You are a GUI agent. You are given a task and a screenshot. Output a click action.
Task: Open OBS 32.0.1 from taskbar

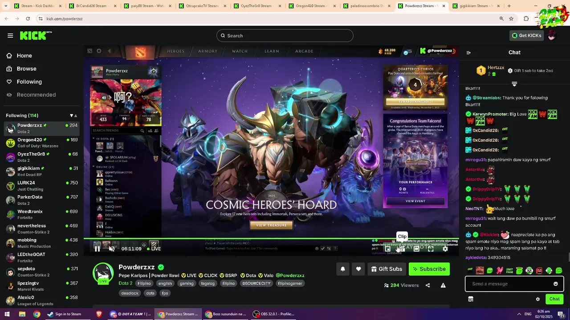[x=274, y=314]
